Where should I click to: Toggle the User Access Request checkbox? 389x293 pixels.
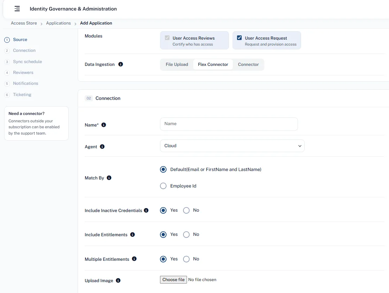point(239,38)
